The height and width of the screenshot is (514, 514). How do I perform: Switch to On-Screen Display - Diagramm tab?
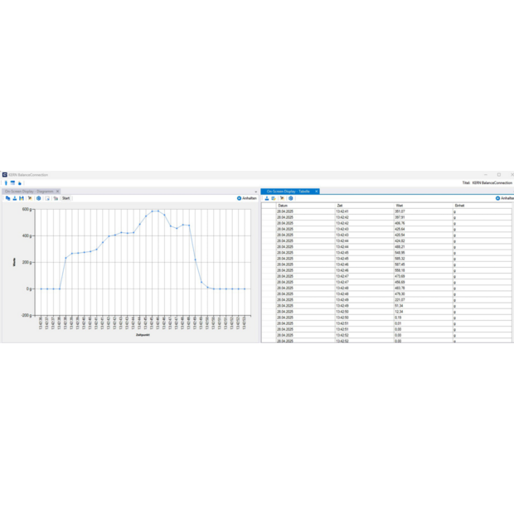(x=28, y=191)
